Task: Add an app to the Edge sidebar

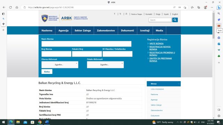Action: (219, 62)
